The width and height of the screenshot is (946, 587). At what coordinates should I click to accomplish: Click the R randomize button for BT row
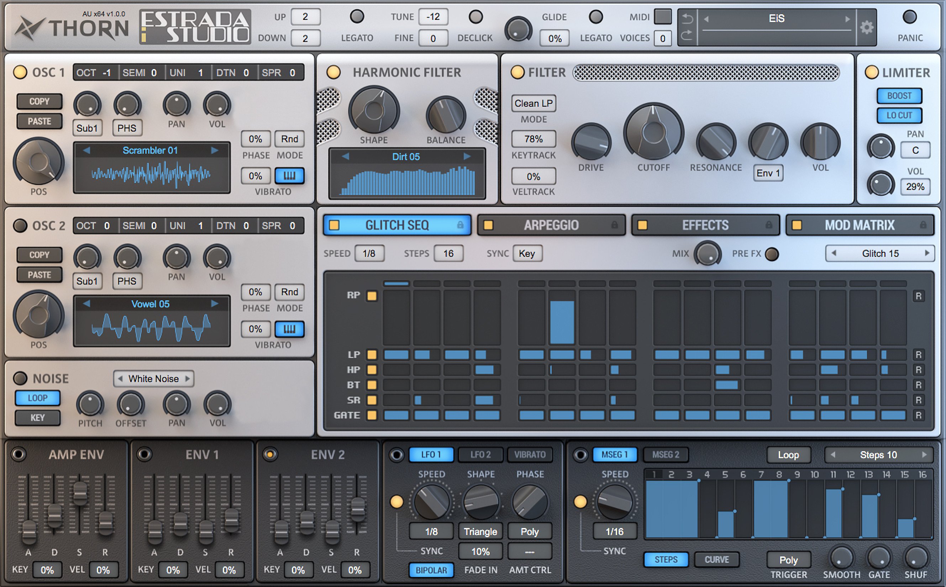tap(919, 385)
